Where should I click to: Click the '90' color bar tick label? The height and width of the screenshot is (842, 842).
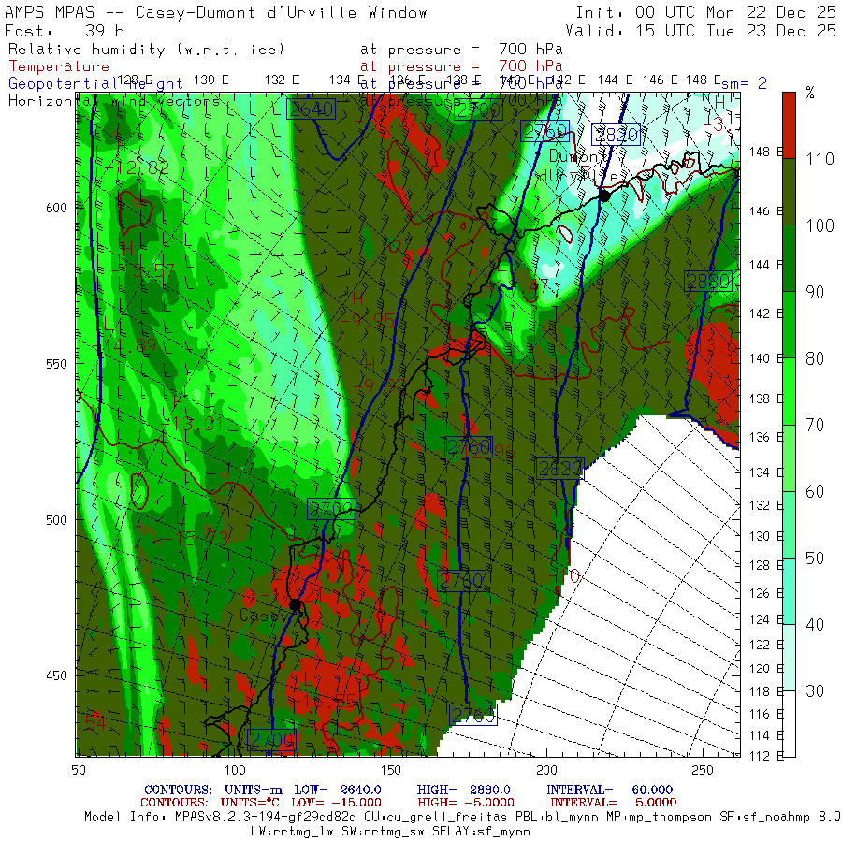point(815,292)
